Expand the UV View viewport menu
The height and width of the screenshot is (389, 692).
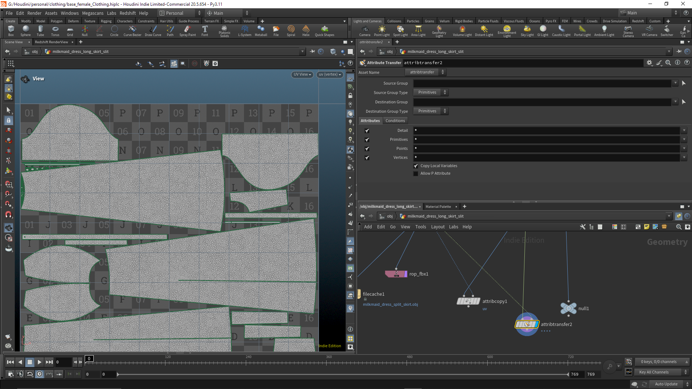(302, 75)
